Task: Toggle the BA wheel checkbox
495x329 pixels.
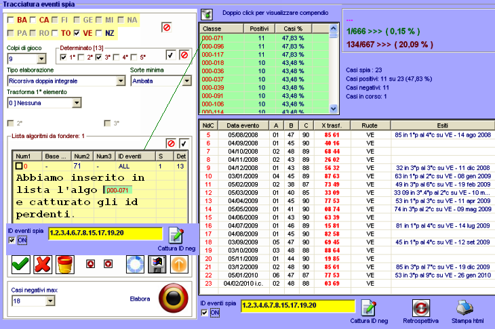Action: click(x=10, y=20)
